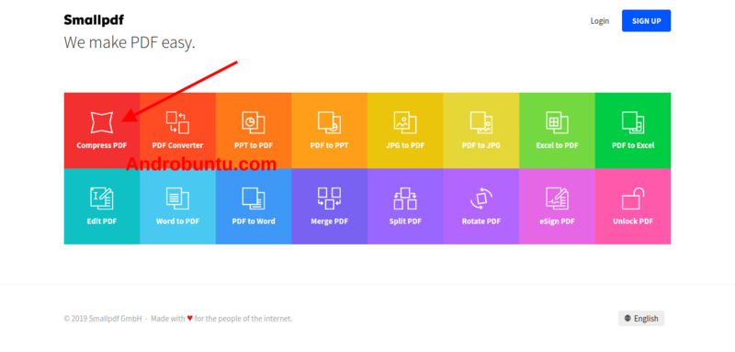The image size is (735, 352).
Task: Click the 'Merge PDF' label text
Action: tap(330, 221)
